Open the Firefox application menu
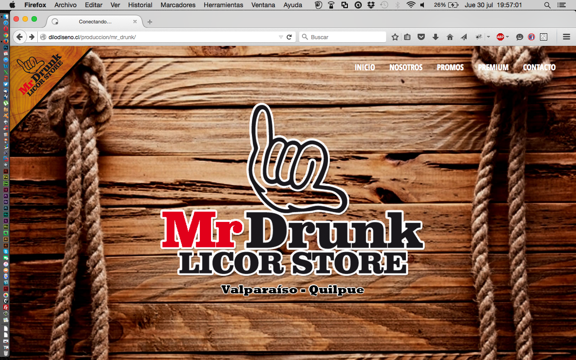The height and width of the screenshot is (360, 576). (35, 5)
